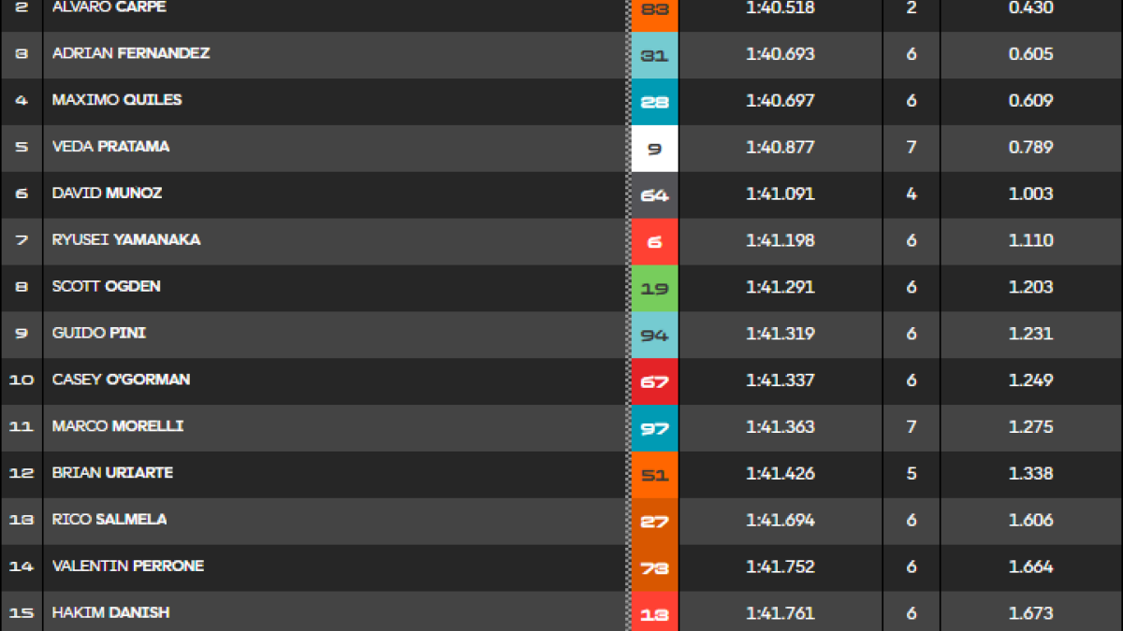The width and height of the screenshot is (1123, 631).
Task: Click the orange number 51 badge
Action: pos(654,475)
